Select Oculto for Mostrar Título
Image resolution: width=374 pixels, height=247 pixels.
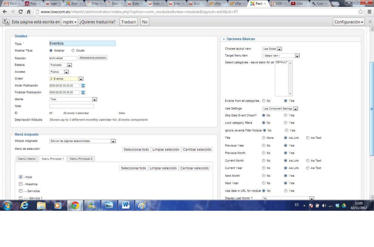(x=73, y=50)
